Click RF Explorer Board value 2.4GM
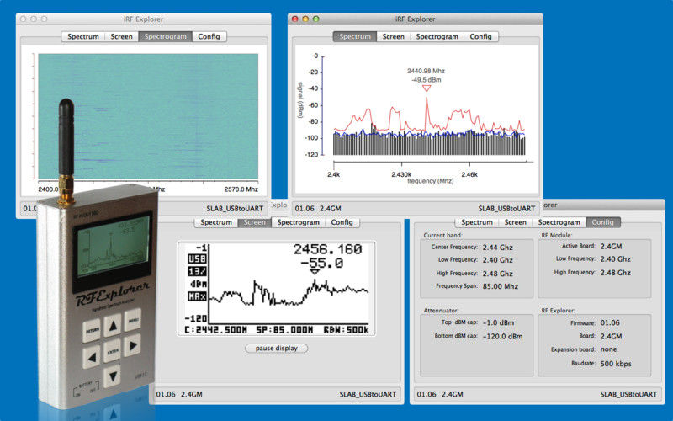Viewport: 673px width, 421px height. point(611,336)
